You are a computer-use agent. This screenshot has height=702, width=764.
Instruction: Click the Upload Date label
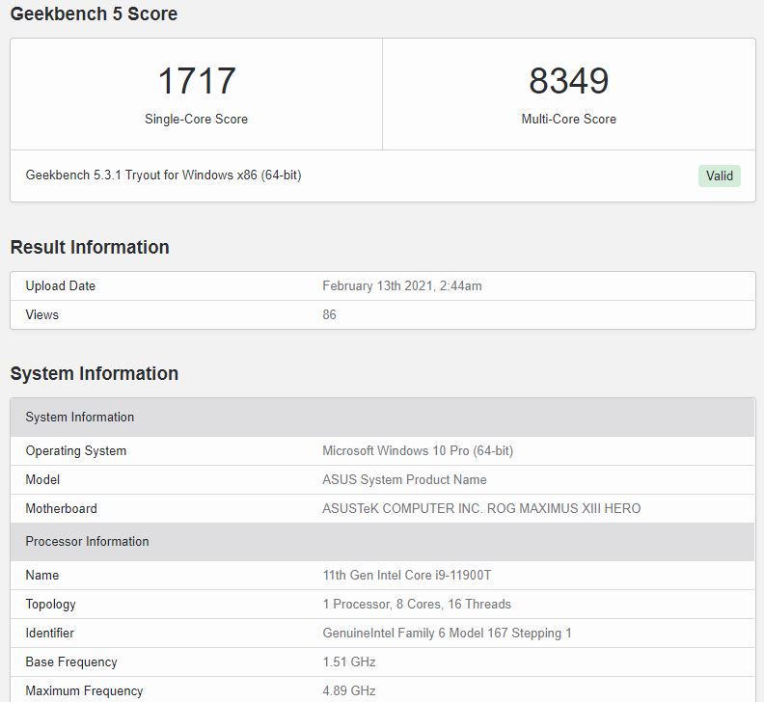[x=61, y=286]
